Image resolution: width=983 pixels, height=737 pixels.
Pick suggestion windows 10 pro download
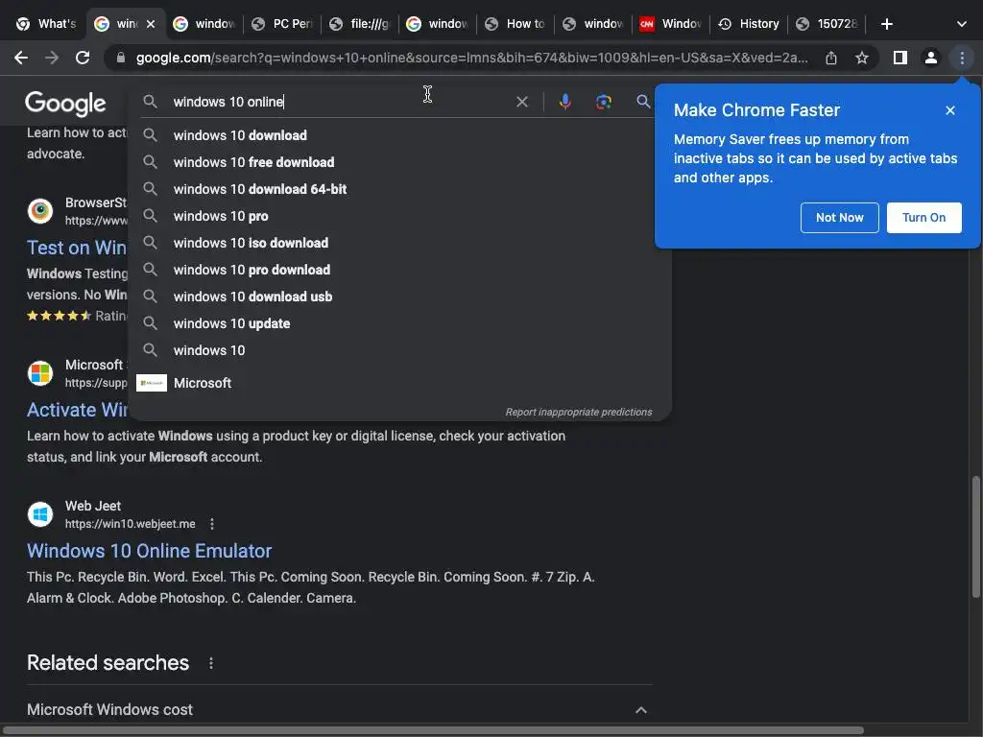pos(400,270)
